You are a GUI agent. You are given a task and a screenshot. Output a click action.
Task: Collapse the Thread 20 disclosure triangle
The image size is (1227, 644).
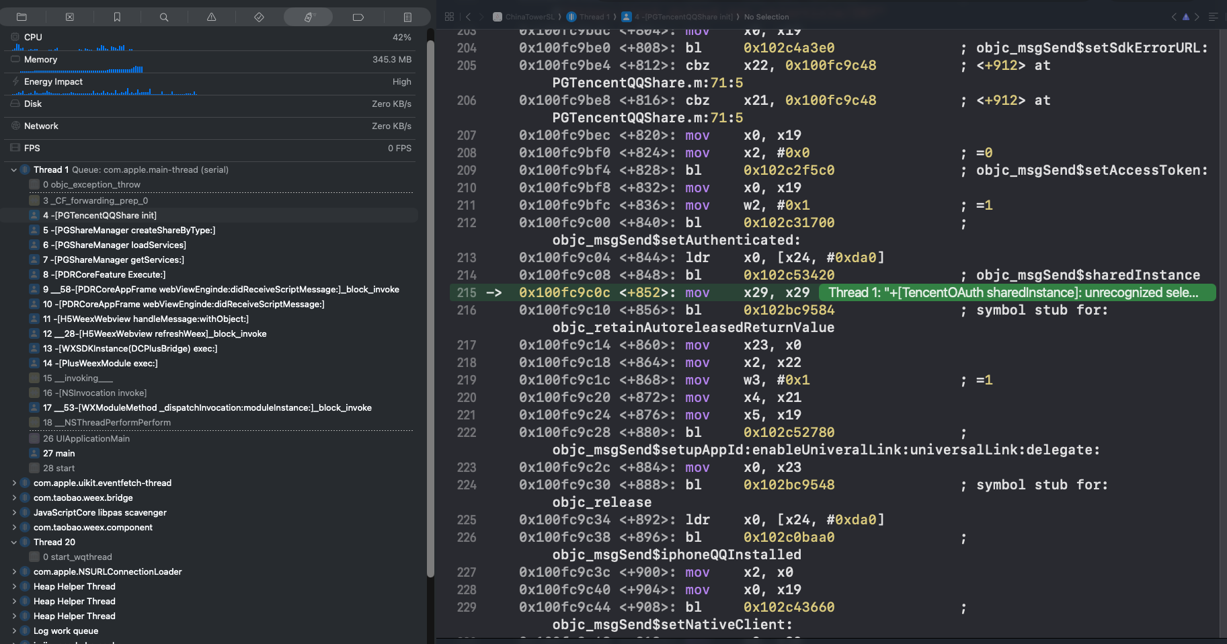[x=14, y=542]
